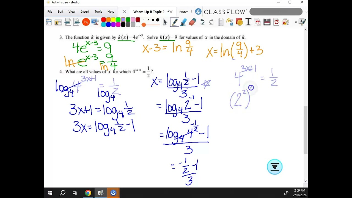Click the user pen icon at toolbar end
This screenshot has width=352, height=198.
pyautogui.click(x=302, y=22)
